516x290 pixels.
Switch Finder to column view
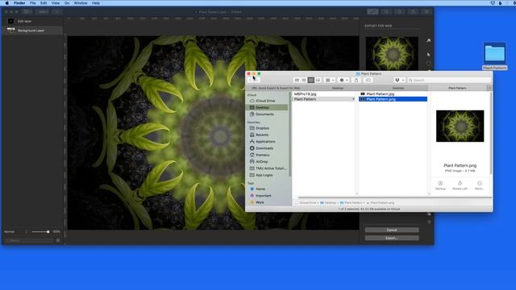310,80
